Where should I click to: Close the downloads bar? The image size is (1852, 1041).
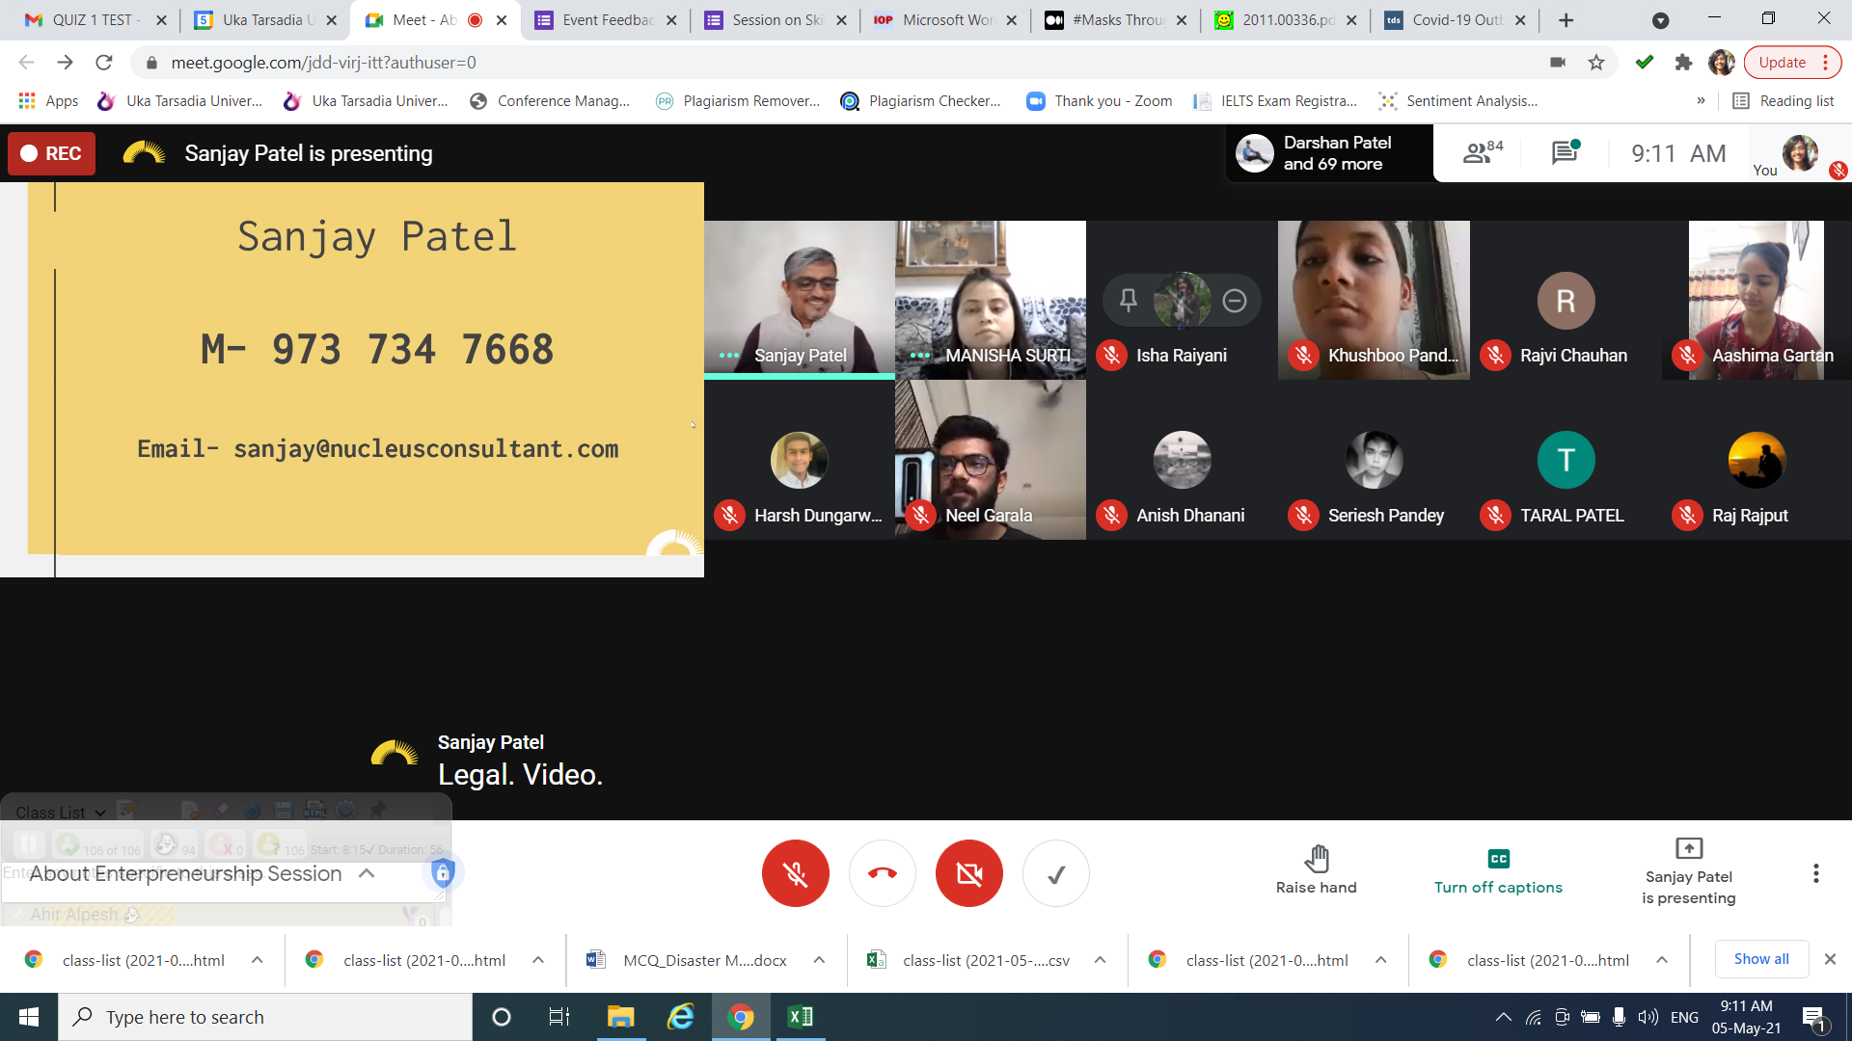point(1830,959)
